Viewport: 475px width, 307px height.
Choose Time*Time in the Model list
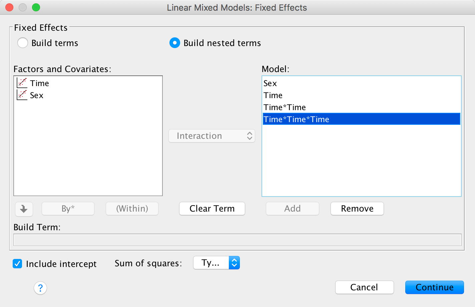click(x=285, y=107)
